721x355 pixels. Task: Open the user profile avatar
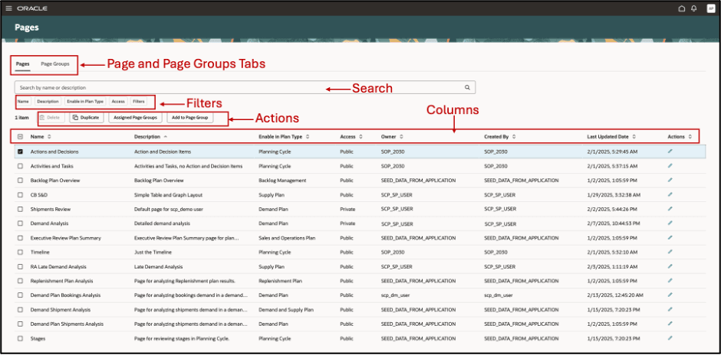click(x=710, y=8)
